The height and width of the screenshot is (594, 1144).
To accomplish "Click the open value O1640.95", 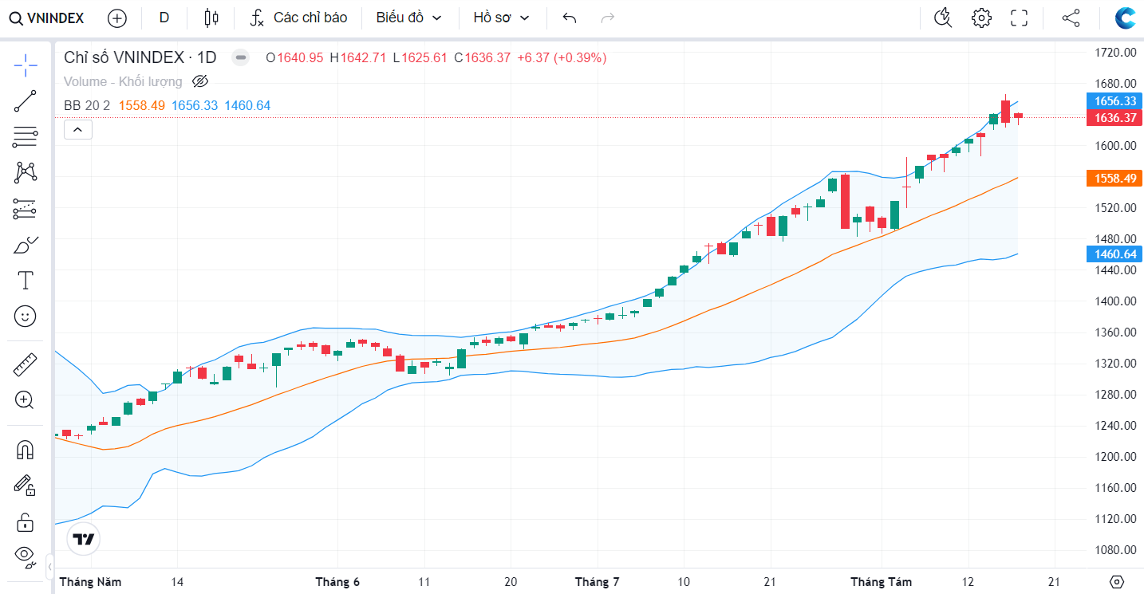I will pos(294,57).
